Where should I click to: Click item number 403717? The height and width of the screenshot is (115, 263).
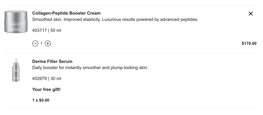pyautogui.click(x=39, y=30)
